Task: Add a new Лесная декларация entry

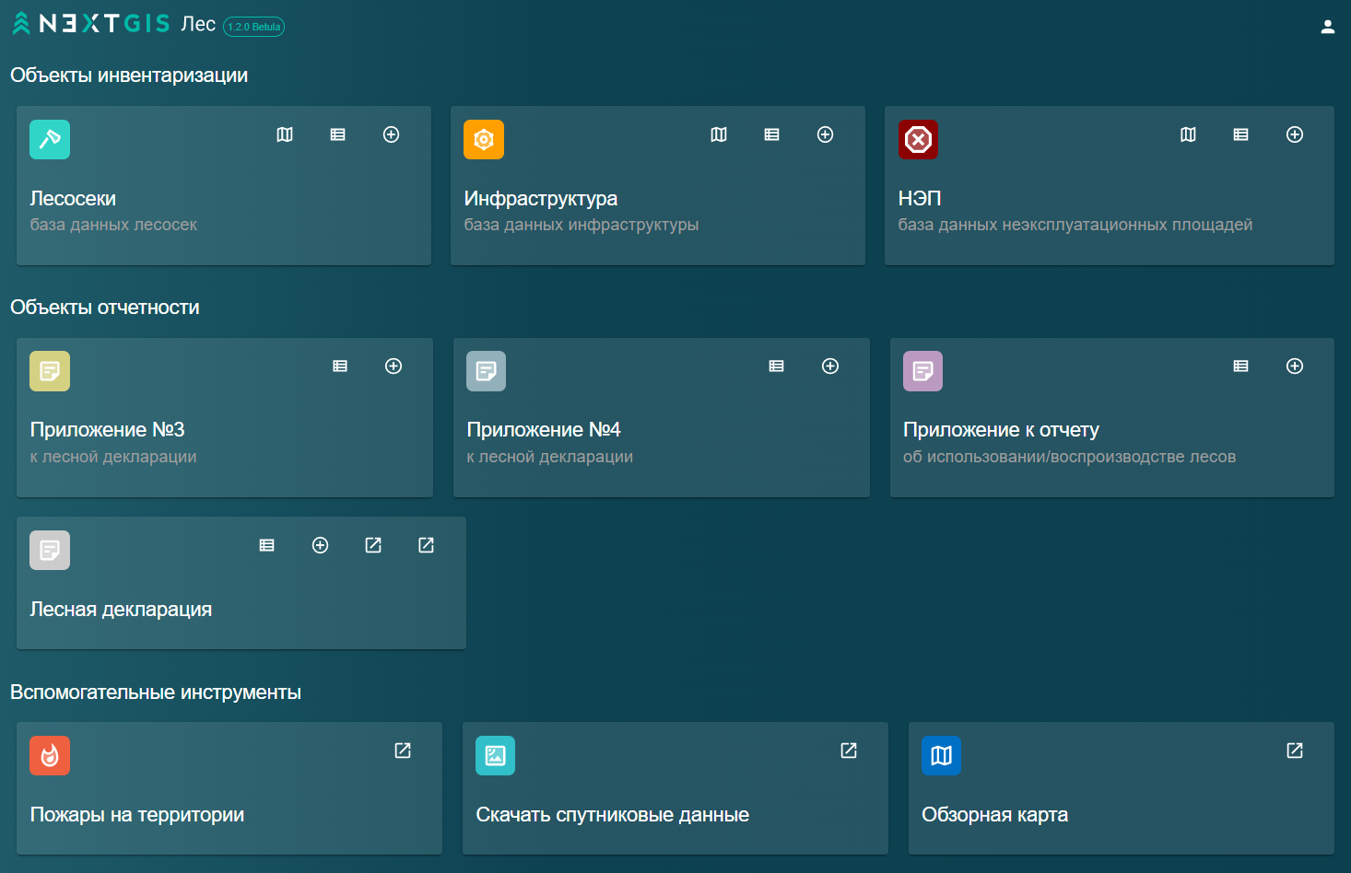Action: pos(320,545)
